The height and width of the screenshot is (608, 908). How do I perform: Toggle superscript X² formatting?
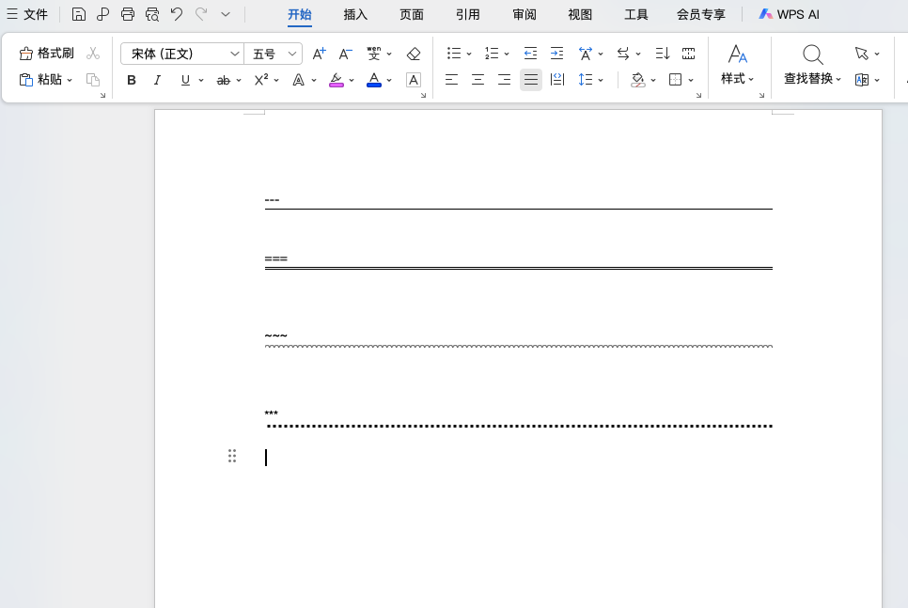click(261, 79)
